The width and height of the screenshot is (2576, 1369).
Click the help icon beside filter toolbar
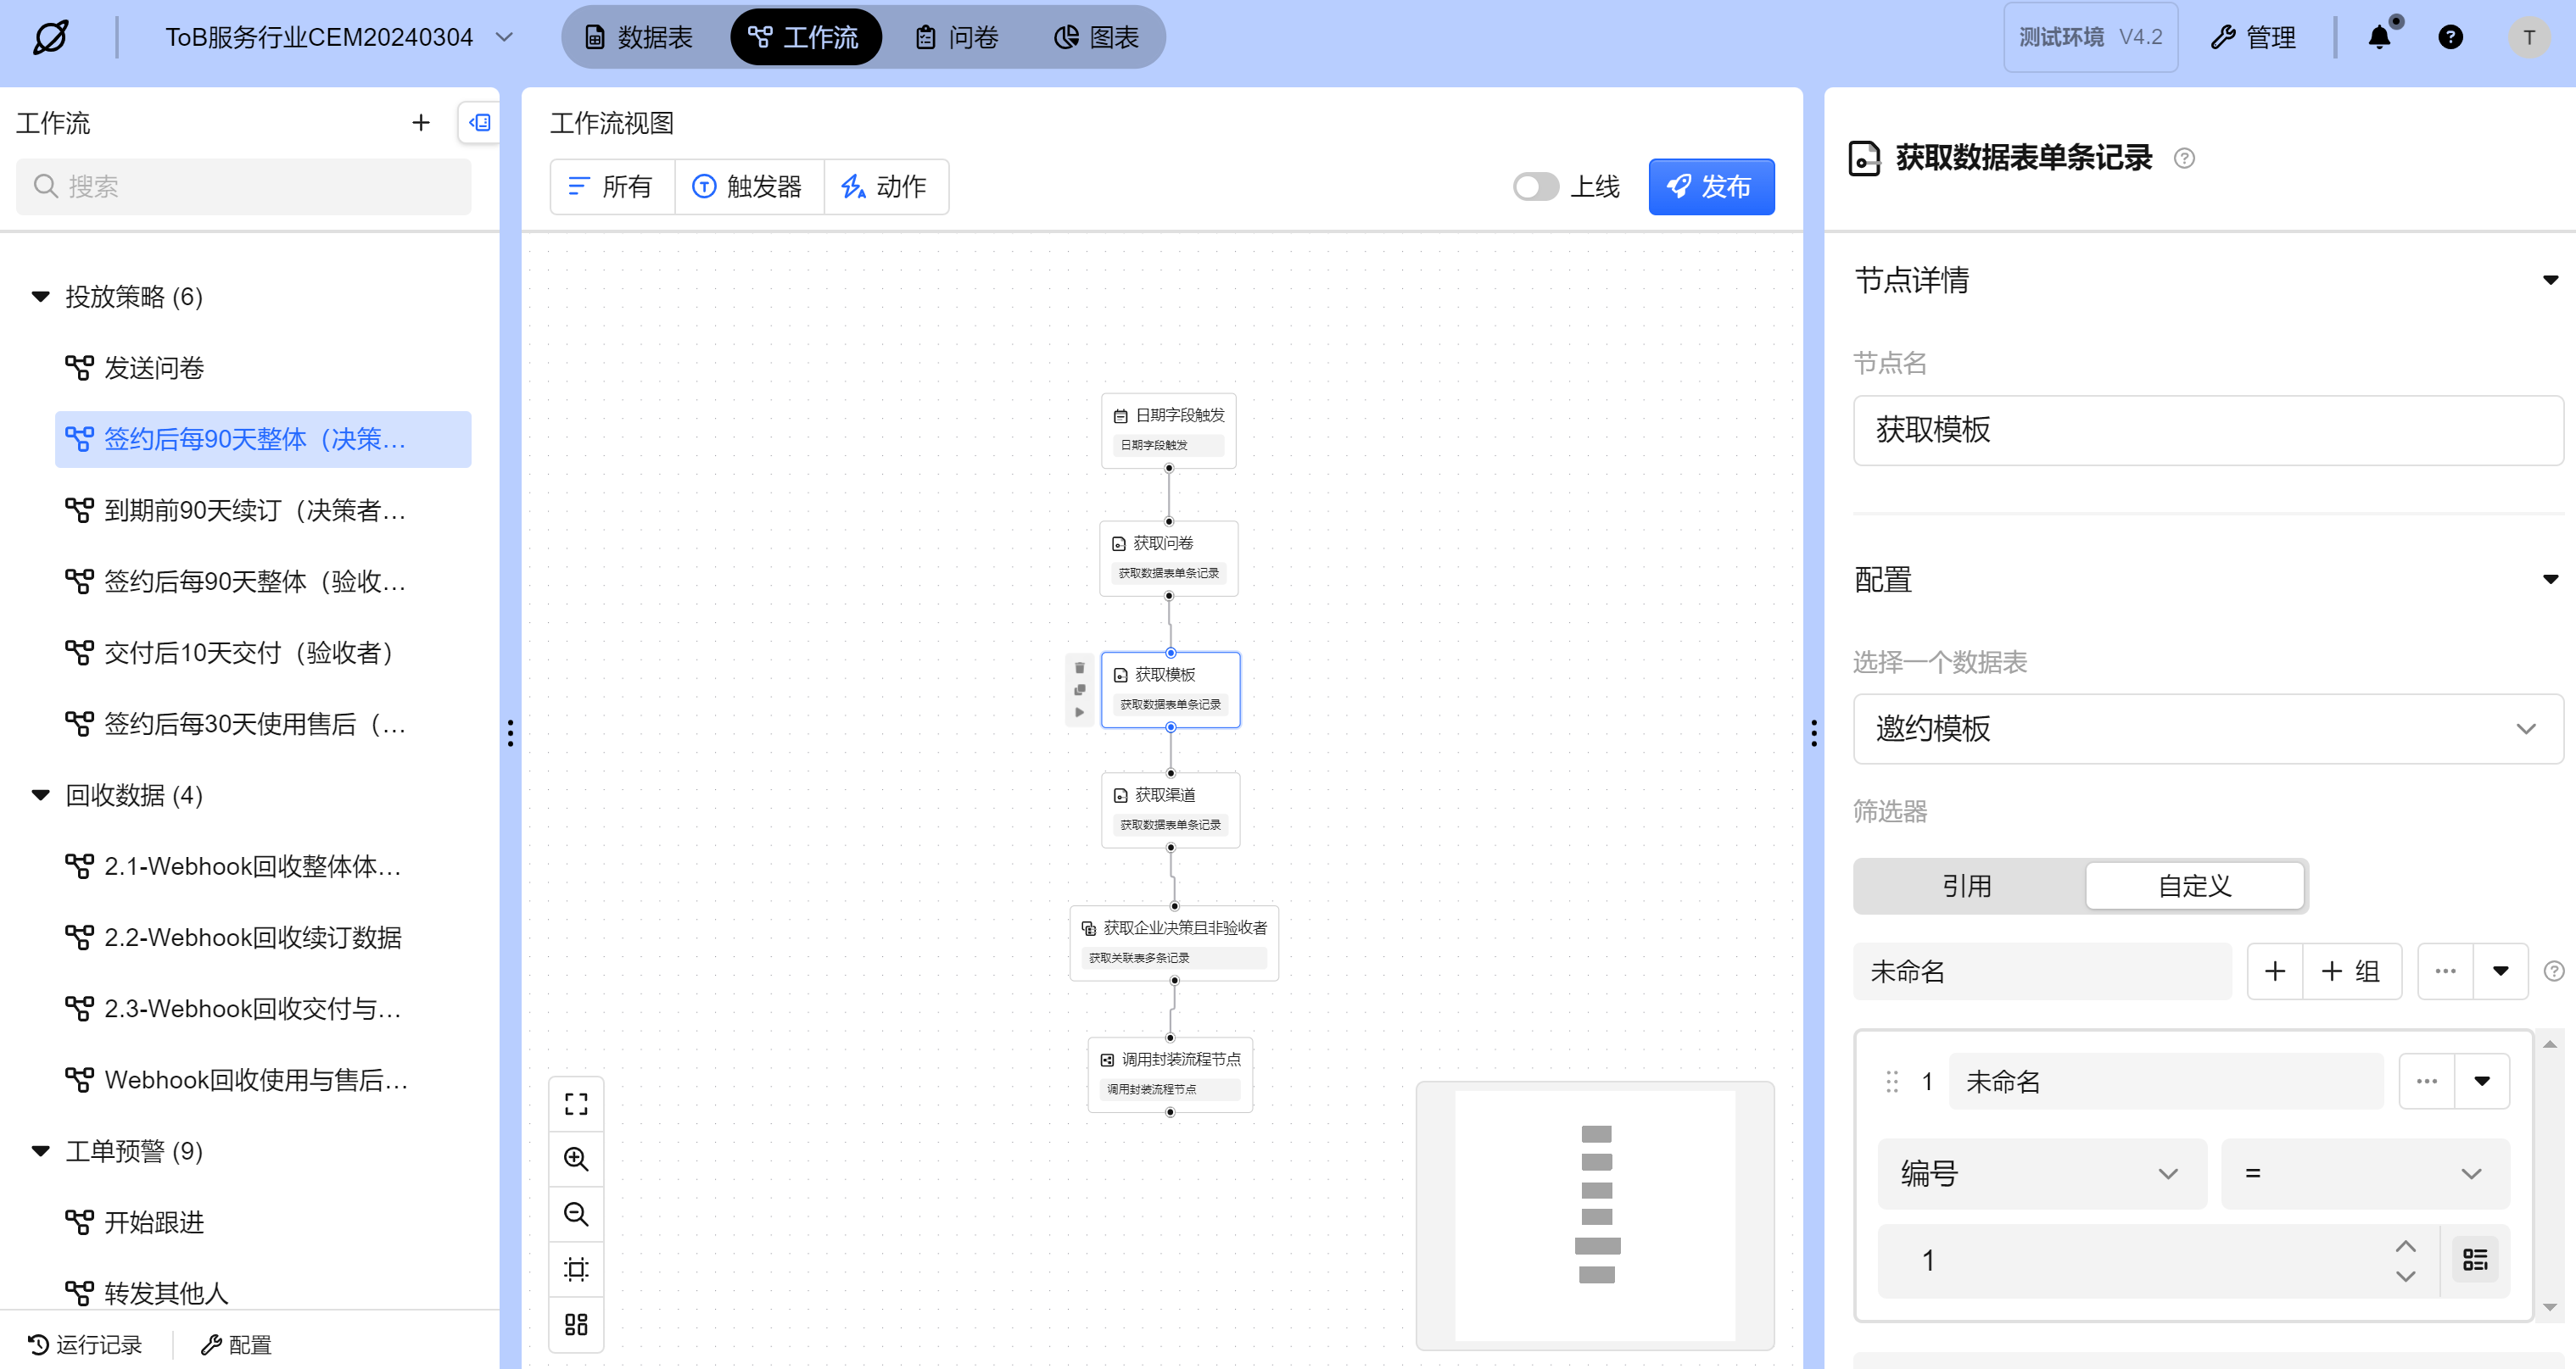(2553, 971)
